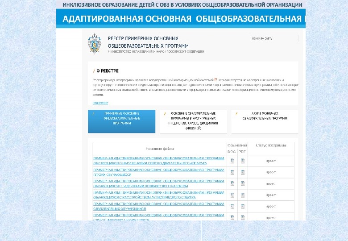The image size is (348, 241).
Task: Click the Скачивания column header
Action: click(x=237, y=145)
